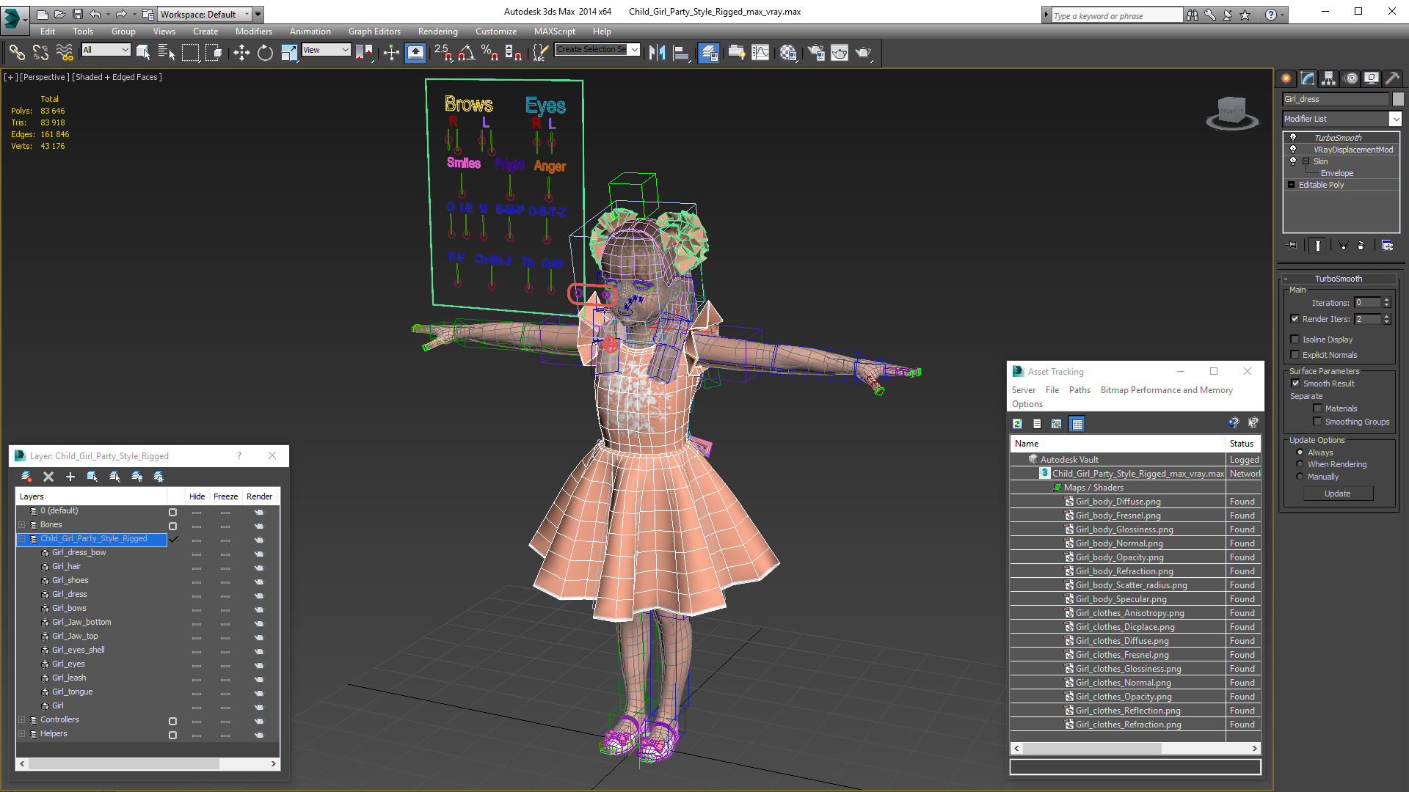
Task: Click the Iterations value field
Action: click(x=1367, y=302)
